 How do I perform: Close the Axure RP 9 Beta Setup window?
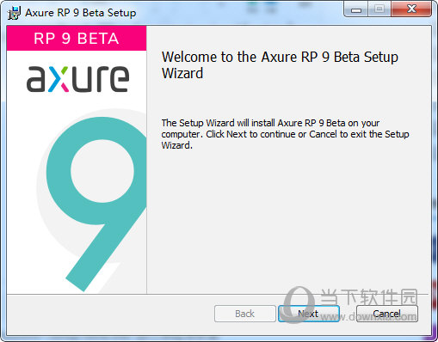(411, 9)
